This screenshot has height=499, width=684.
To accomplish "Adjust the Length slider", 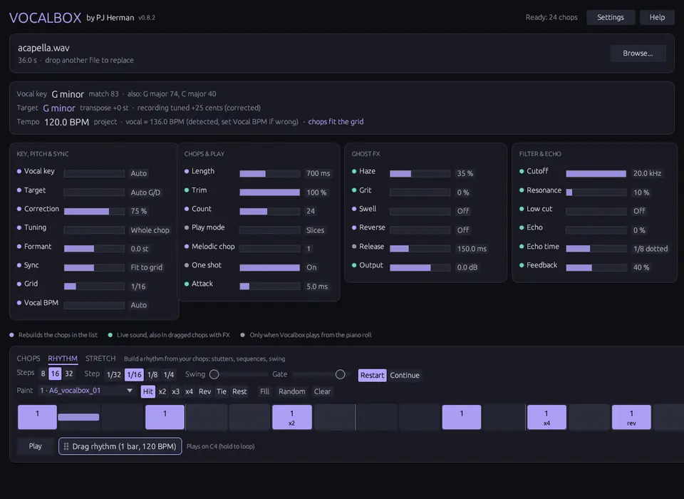I will click(270, 174).
